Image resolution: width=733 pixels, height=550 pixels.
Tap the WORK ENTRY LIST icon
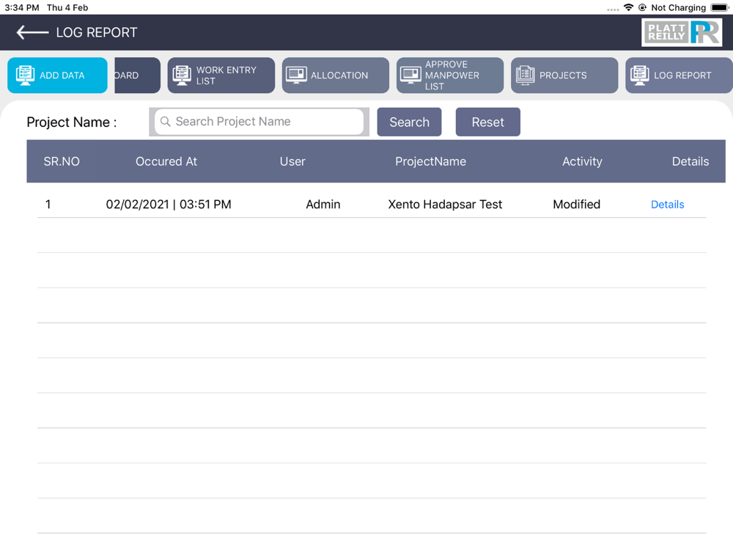[x=182, y=76]
